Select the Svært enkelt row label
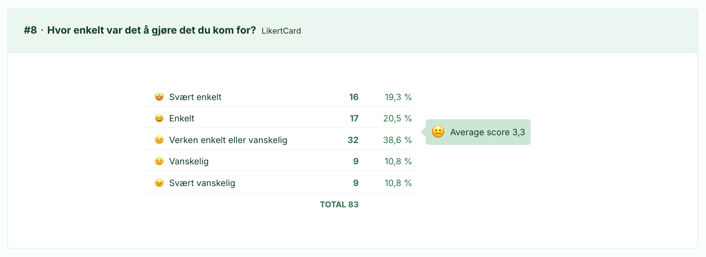 pyautogui.click(x=195, y=97)
